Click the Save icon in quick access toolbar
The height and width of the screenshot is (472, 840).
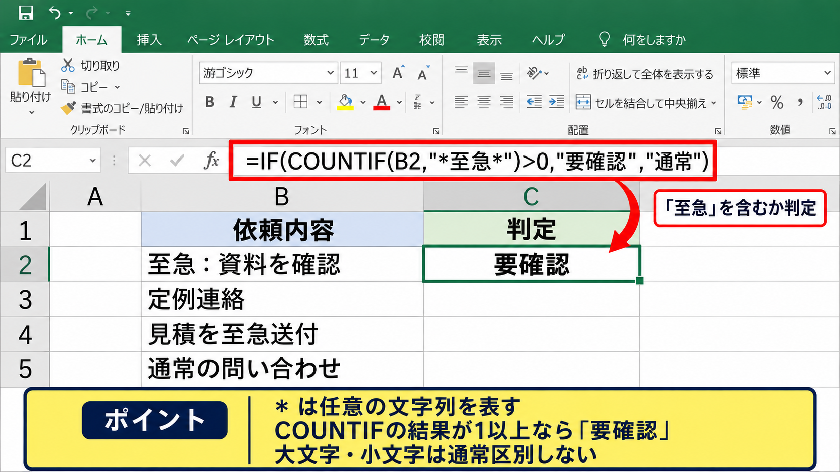pos(26,13)
